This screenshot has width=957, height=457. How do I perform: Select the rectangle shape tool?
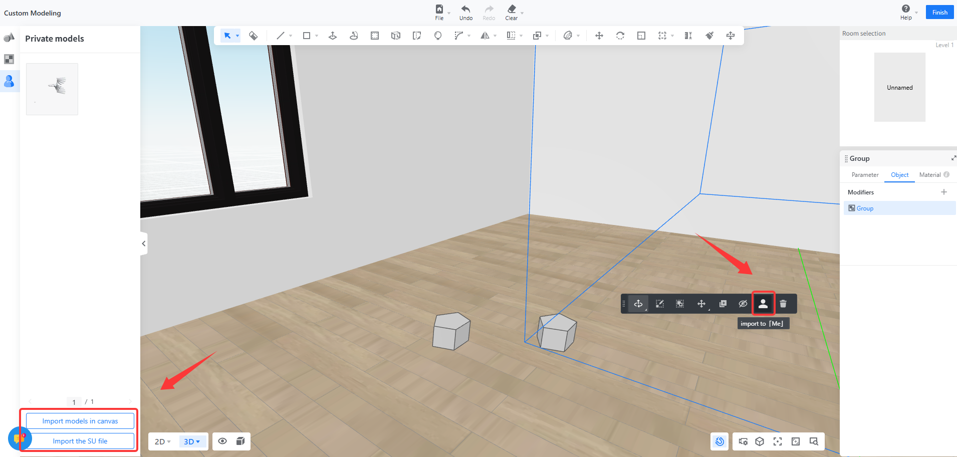tap(307, 36)
